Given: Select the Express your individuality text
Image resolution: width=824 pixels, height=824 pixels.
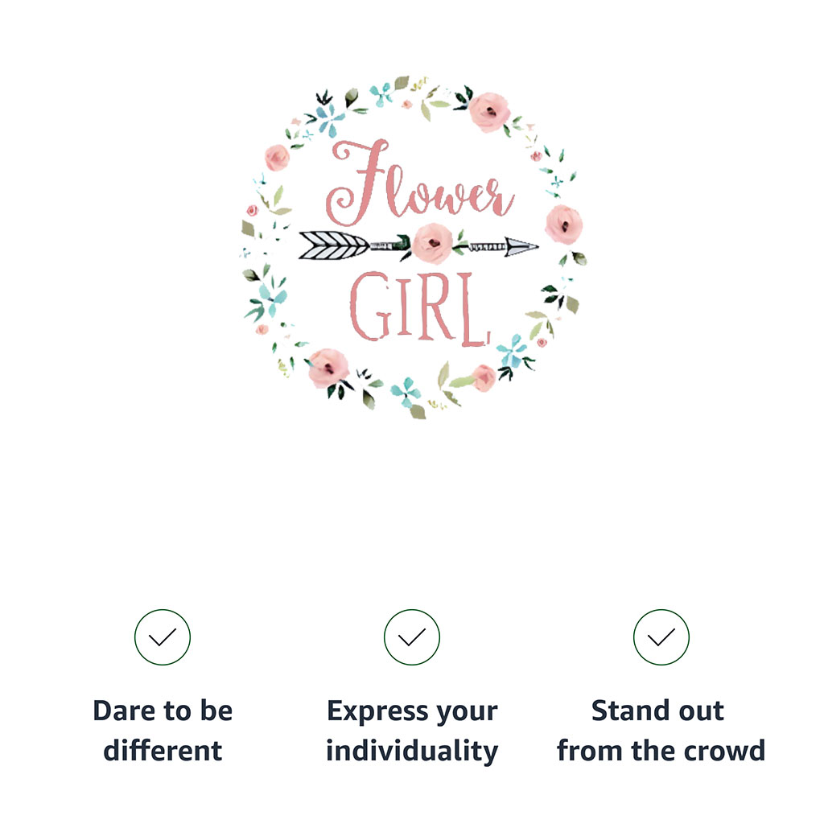Looking at the screenshot, I should 412,731.
